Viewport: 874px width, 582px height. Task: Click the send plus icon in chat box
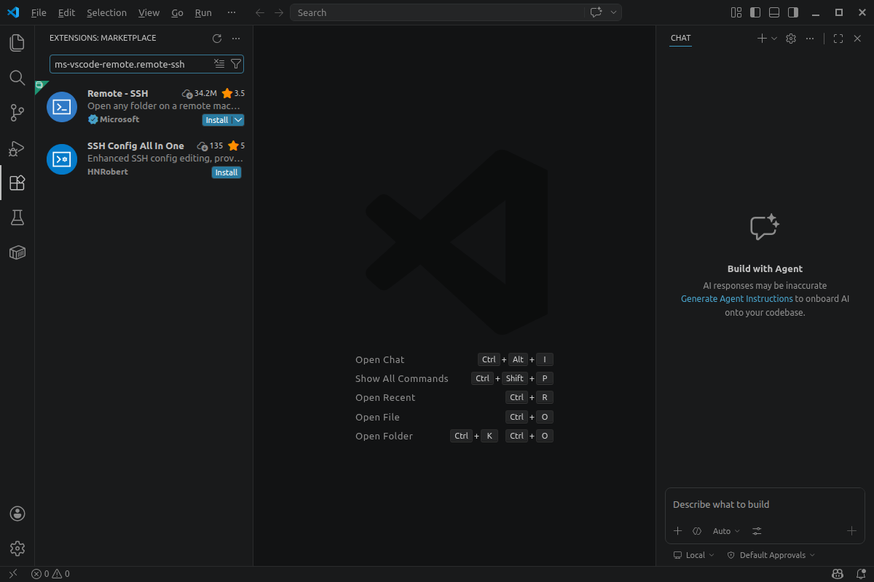[x=851, y=531]
